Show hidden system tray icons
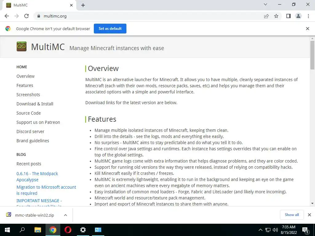 click(x=260, y=230)
